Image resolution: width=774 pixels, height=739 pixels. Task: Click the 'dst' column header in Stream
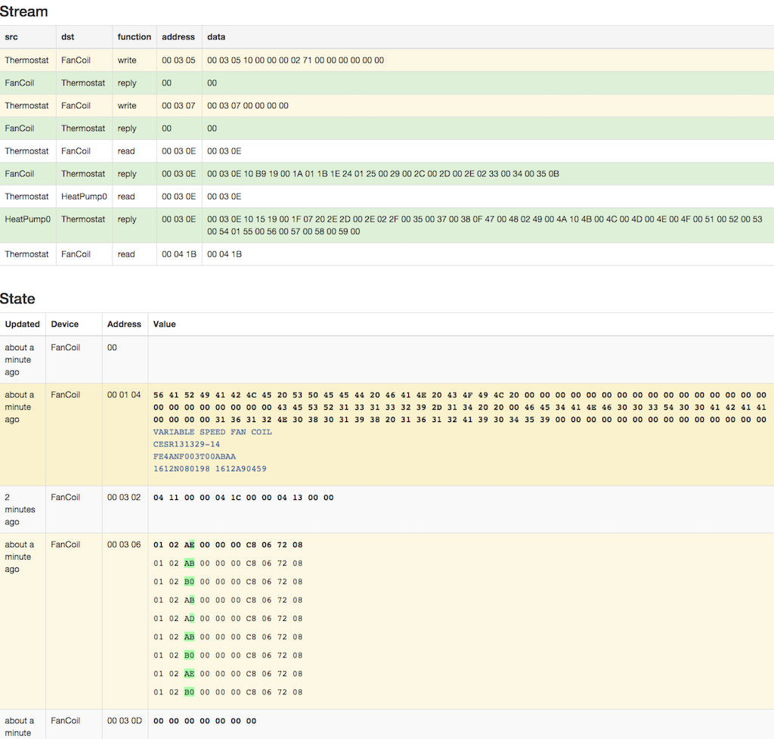pos(67,37)
